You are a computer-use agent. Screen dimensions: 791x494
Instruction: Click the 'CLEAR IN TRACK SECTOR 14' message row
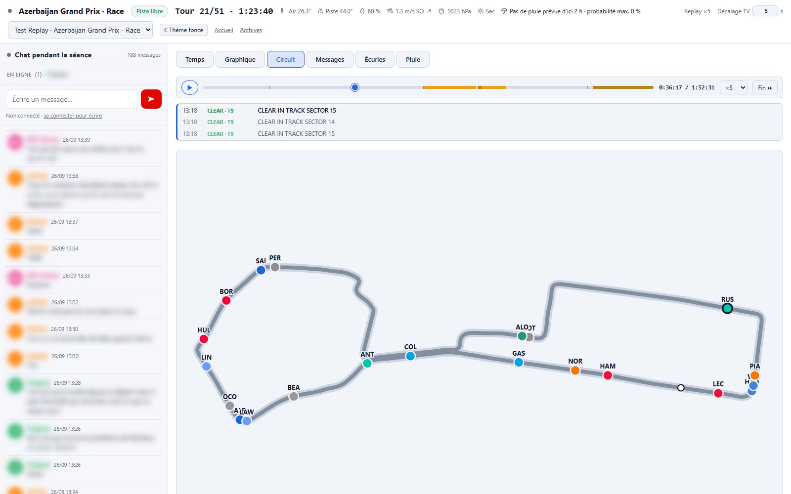point(480,122)
